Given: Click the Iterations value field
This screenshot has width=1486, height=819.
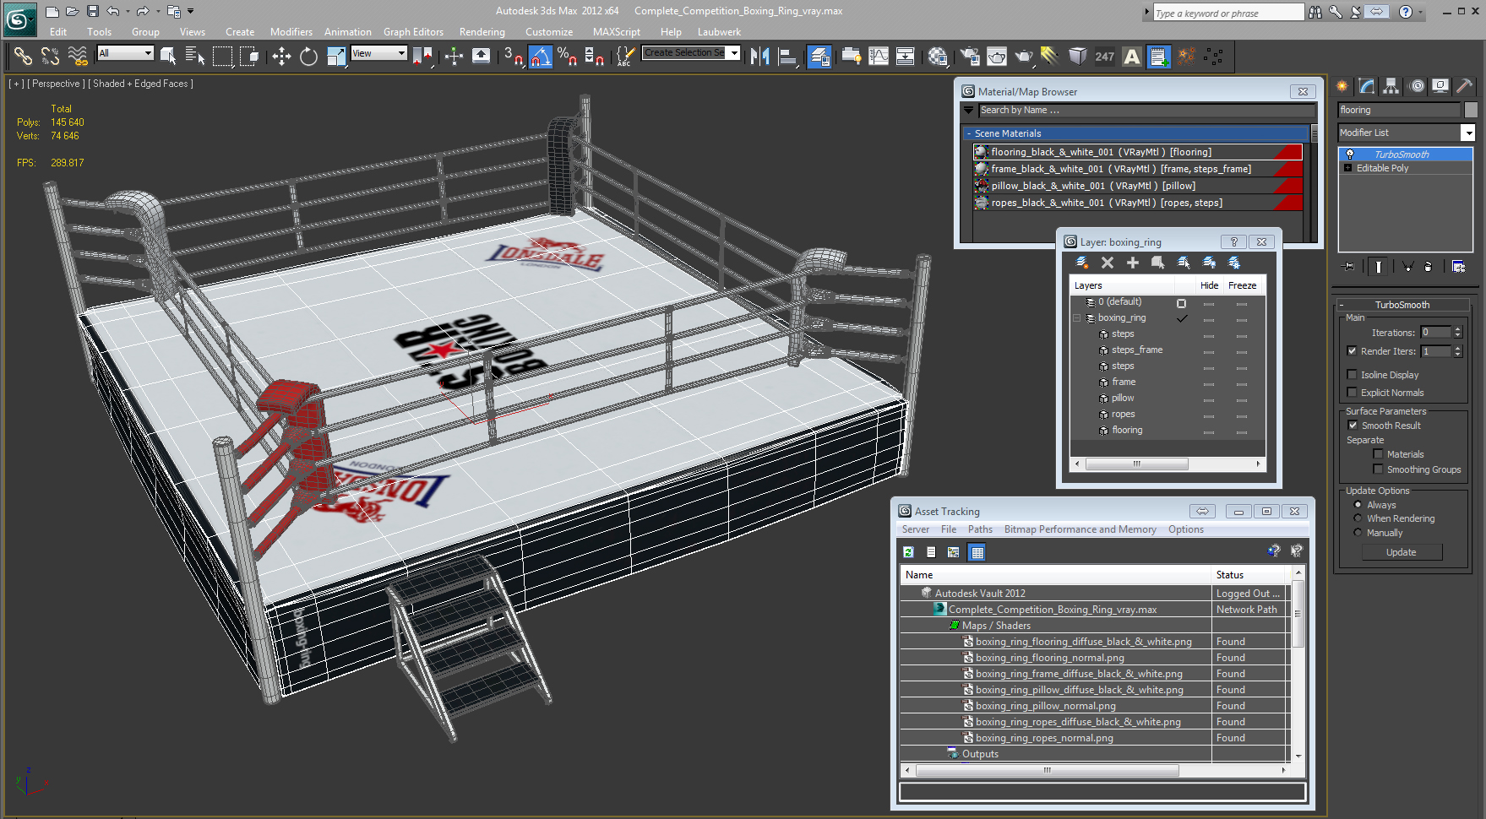Looking at the screenshot, I should pos(1435,333).
